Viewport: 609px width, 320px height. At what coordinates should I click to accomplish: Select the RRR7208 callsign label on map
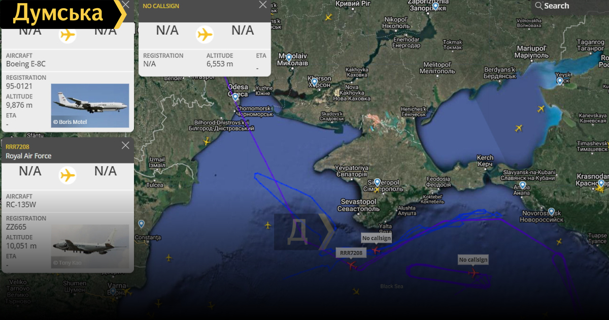click(351, 252)
